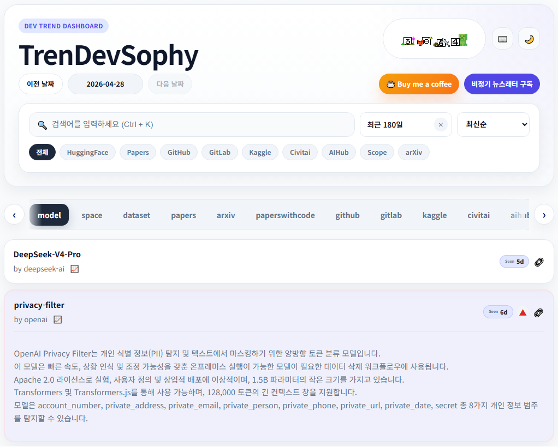Focus the 검색어를 입력하세요 search field
Image resolution: width=558 pixels, height=447 pixels.
[192, 125]
